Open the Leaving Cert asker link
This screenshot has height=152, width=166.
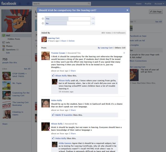[x=53, y=38]
